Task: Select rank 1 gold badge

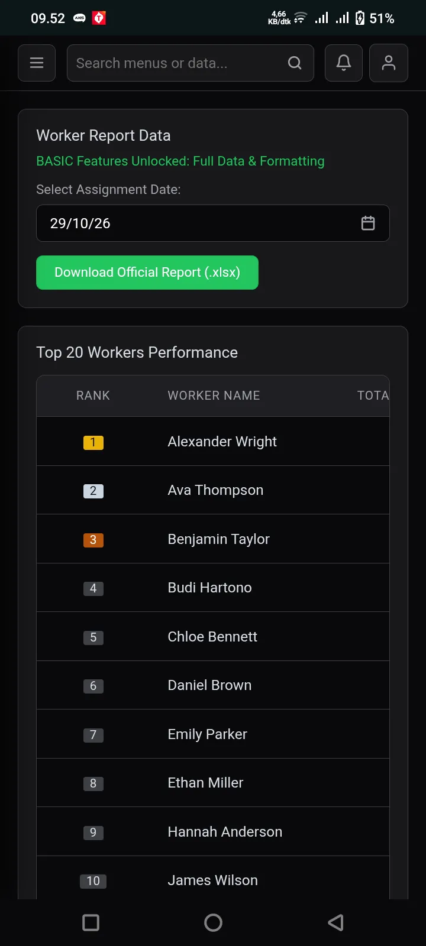Action: coord(93,442)
